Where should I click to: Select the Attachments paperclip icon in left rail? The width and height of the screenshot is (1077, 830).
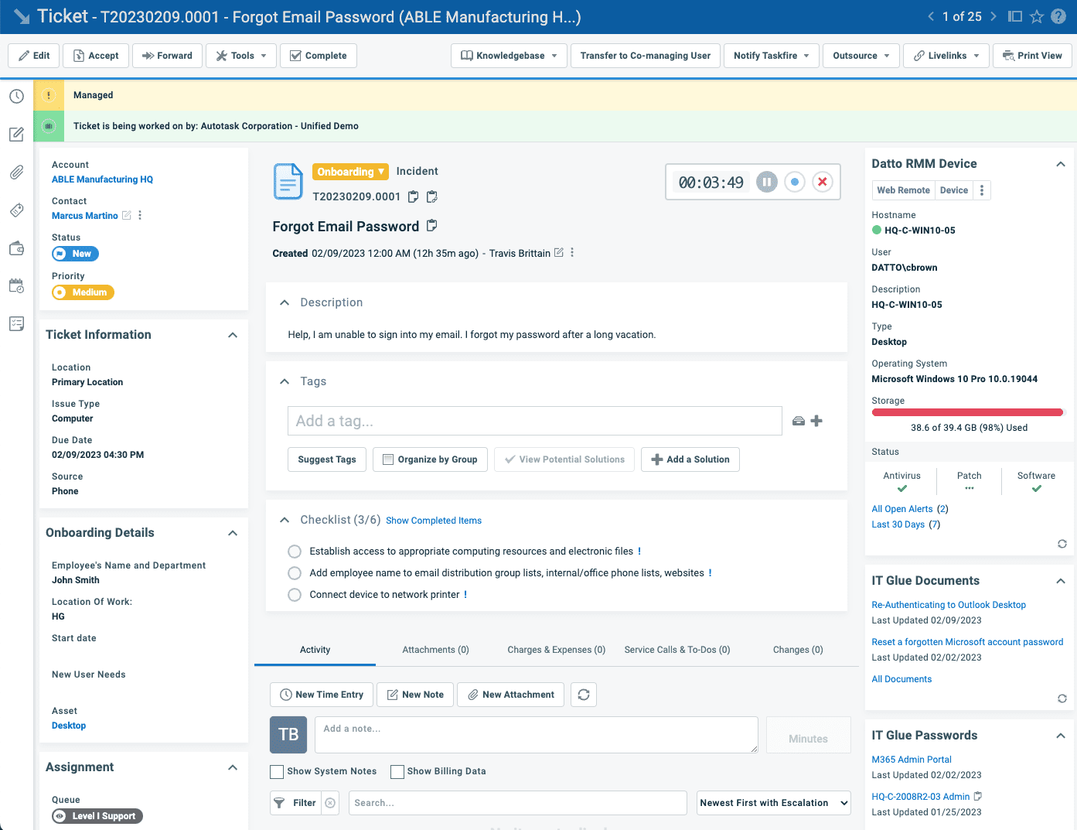click(x=16, y=172)
